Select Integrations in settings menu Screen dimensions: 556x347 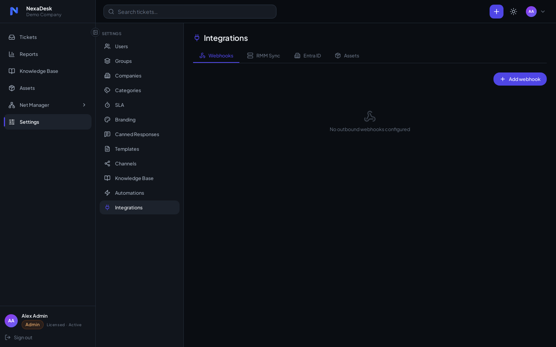(139, 207)
